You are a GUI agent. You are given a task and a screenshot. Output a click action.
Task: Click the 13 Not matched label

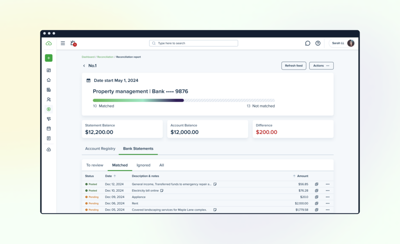pos(261,106)
